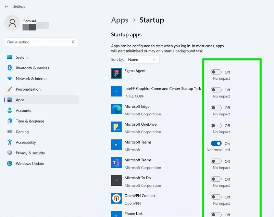Open Time & language settings

click(x=41, y=121)
